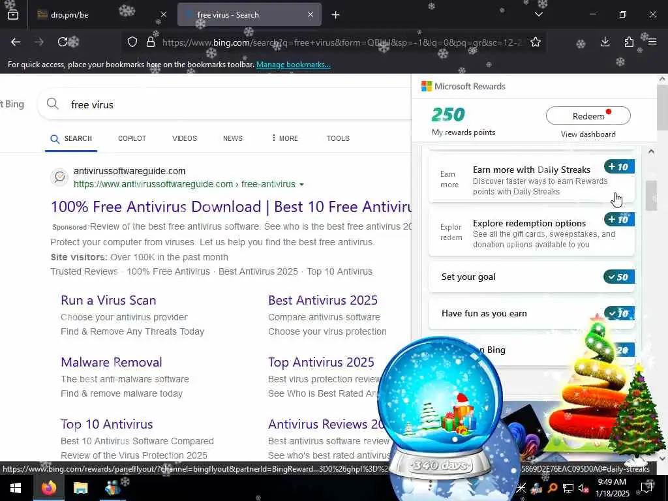
Task: Open Firefox from the taskbar
Action: [48, 488]
